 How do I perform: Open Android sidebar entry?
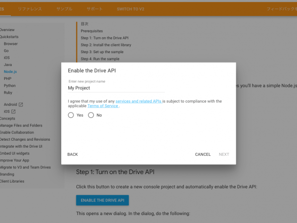[x=10, y=104]
